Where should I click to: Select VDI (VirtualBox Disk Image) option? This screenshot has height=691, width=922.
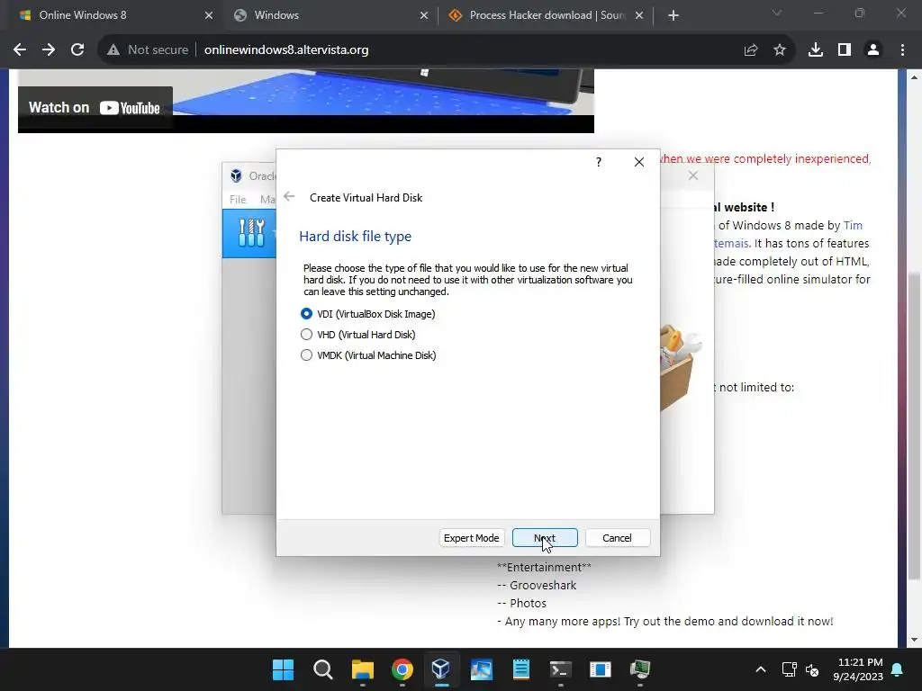(368, 314)
